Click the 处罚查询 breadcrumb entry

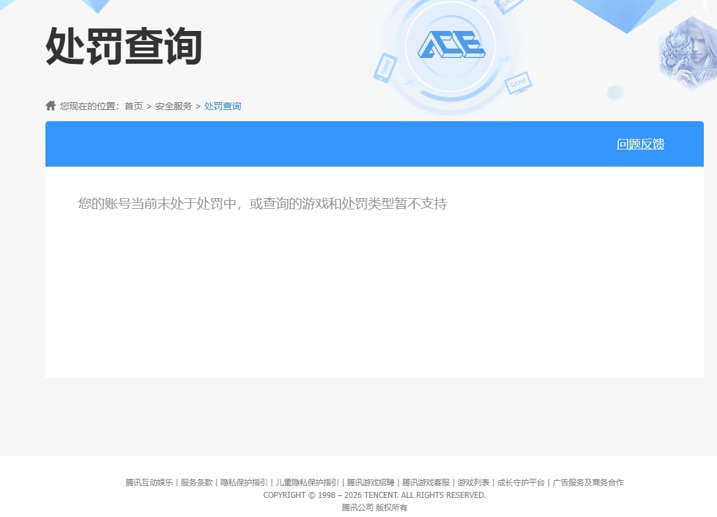click(x=223, y=105)
